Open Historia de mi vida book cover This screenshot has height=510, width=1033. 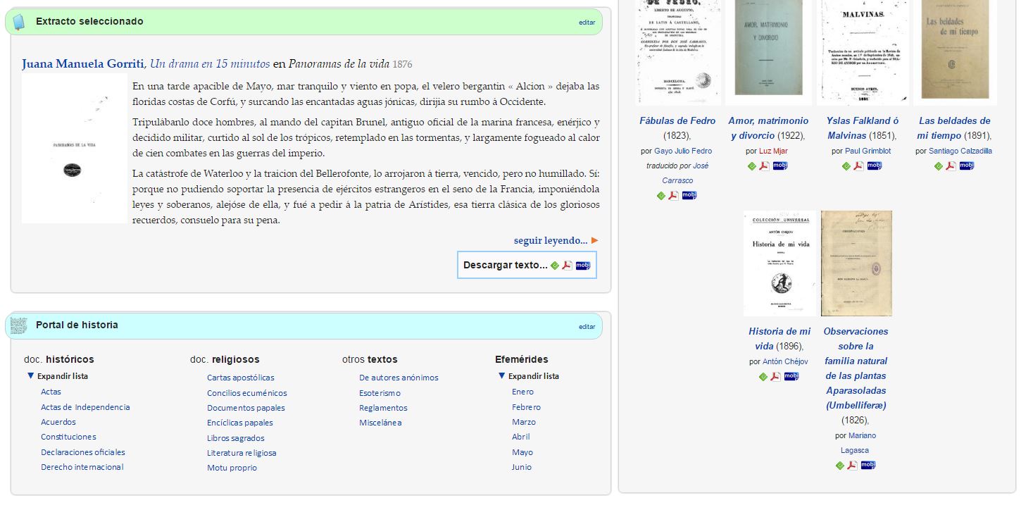(780, 263)
